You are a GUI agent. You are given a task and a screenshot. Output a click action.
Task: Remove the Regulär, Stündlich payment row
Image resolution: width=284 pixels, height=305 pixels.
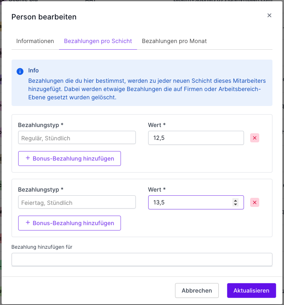255,138
